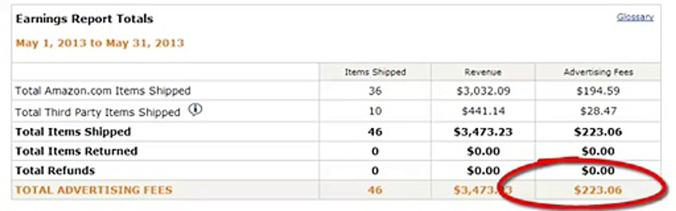676x211 pixels.
Task: Click the Total Items Returned row label
Action: [76, 151]
